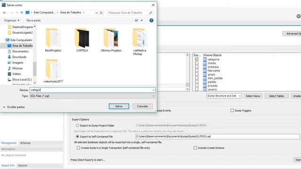Screen dimensions: 301x169
Task: Open recent locations navigation dropdown
Action: [17, 13]
